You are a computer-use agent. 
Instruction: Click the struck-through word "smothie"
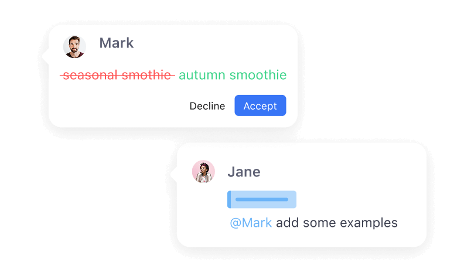pos(147,75)
